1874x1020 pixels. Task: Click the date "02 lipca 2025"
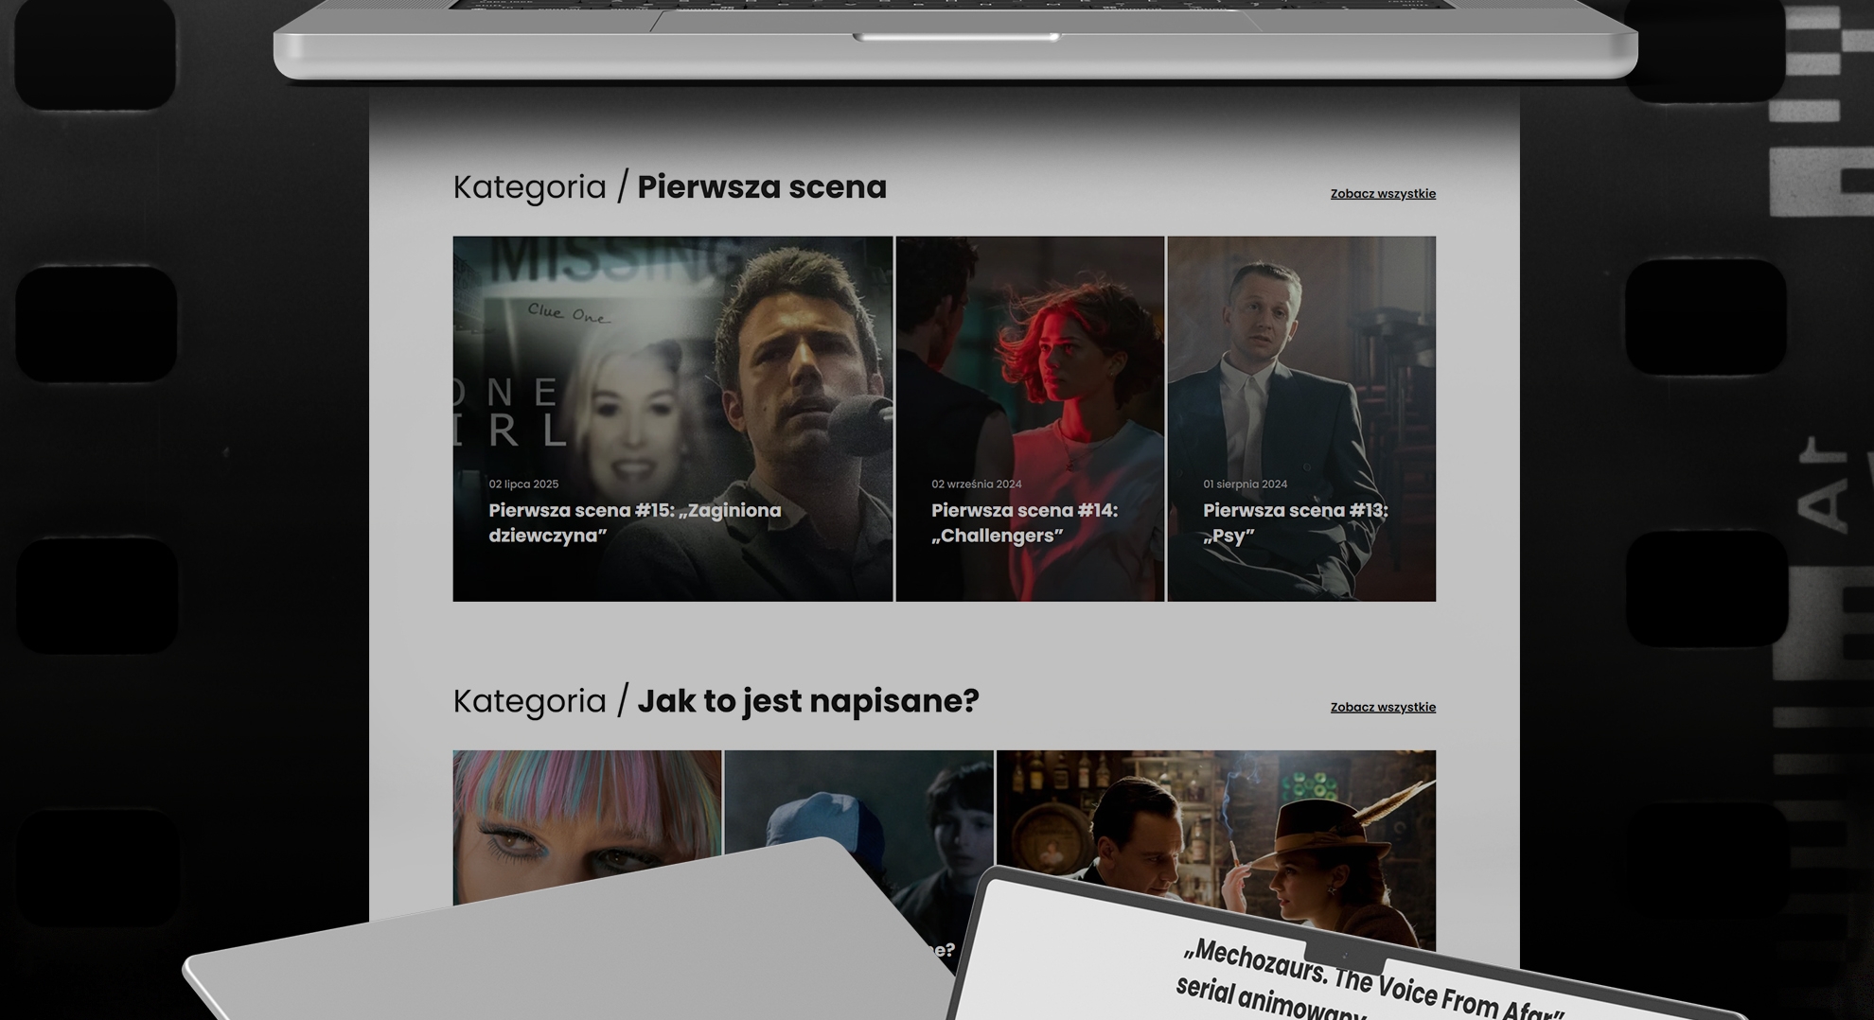523,484
